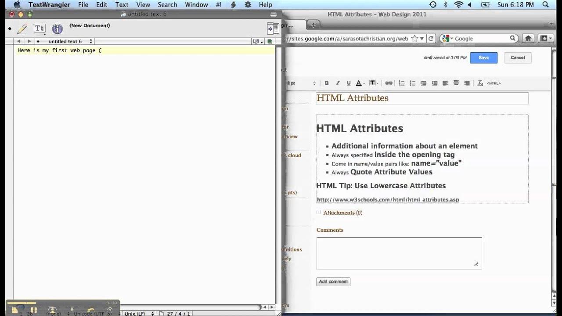
Task: Click the pencil document state icon
Action: point(22,29)
